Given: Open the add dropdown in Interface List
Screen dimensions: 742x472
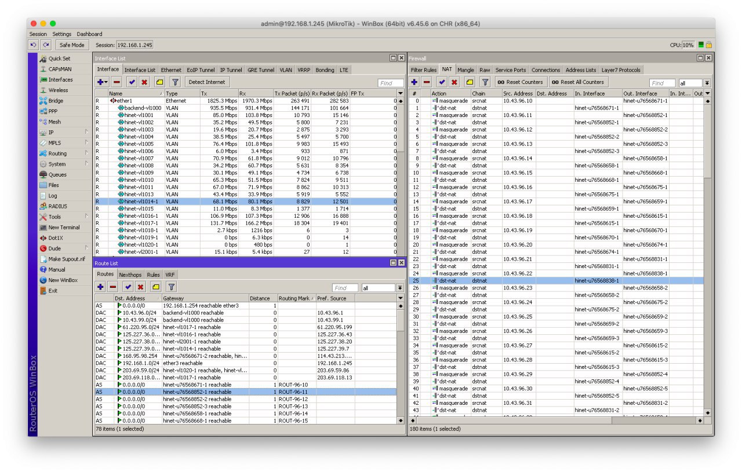Looking at the screenshot, I should [102, 82].
